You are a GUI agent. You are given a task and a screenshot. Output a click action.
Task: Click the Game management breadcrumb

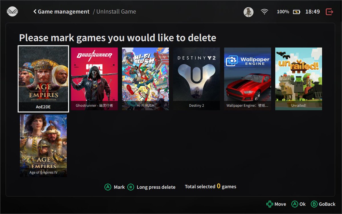pyautogui.click(x=64, y=12)
